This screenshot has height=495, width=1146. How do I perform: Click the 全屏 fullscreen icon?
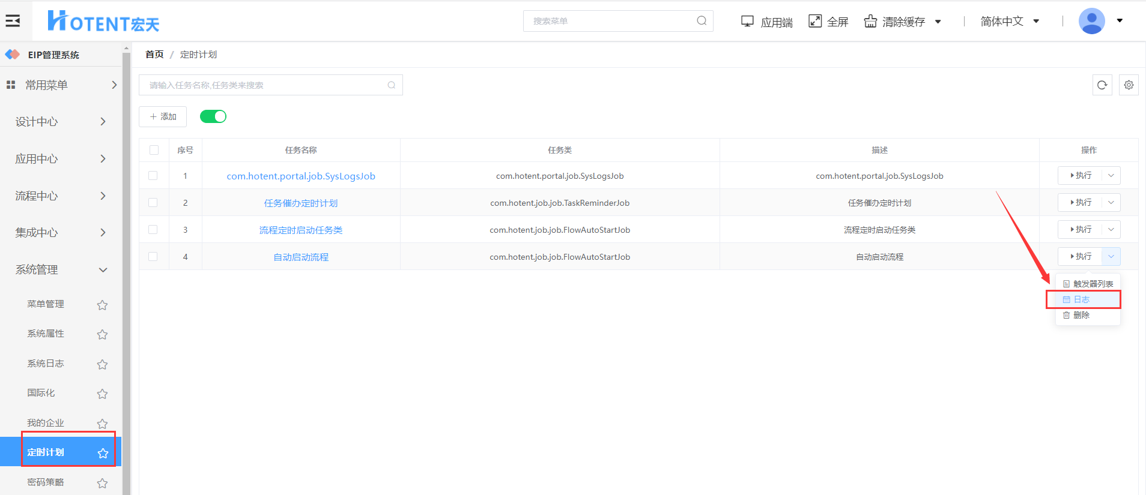click(x=814, y=21)
